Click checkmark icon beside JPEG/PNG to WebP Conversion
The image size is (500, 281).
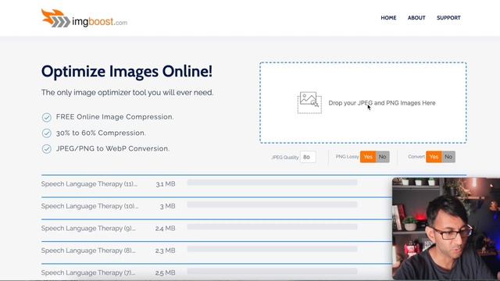coord(47,149)
